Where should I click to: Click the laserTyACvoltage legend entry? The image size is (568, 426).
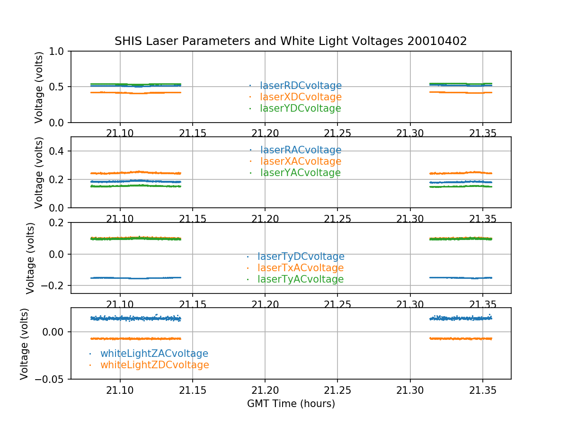[x=301, y=279]
